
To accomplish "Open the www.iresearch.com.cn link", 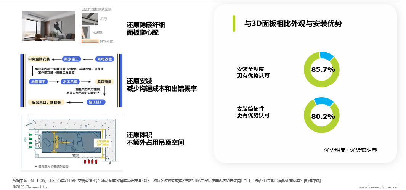I will (x=378, y=187).
